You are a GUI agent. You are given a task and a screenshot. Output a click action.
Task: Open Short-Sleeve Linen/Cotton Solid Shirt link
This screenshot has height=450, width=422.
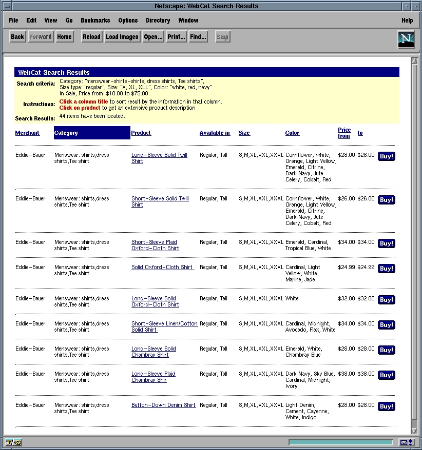(164, 326)
